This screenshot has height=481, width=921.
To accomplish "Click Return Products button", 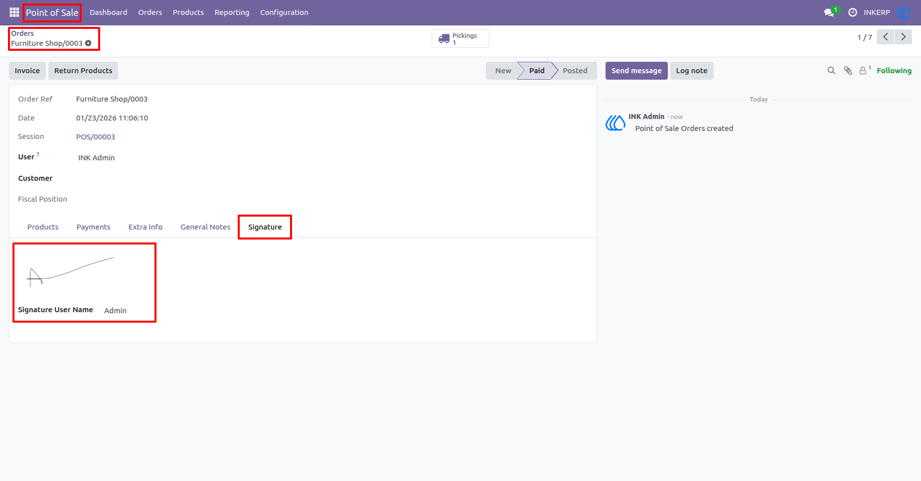I will point(83,71).
